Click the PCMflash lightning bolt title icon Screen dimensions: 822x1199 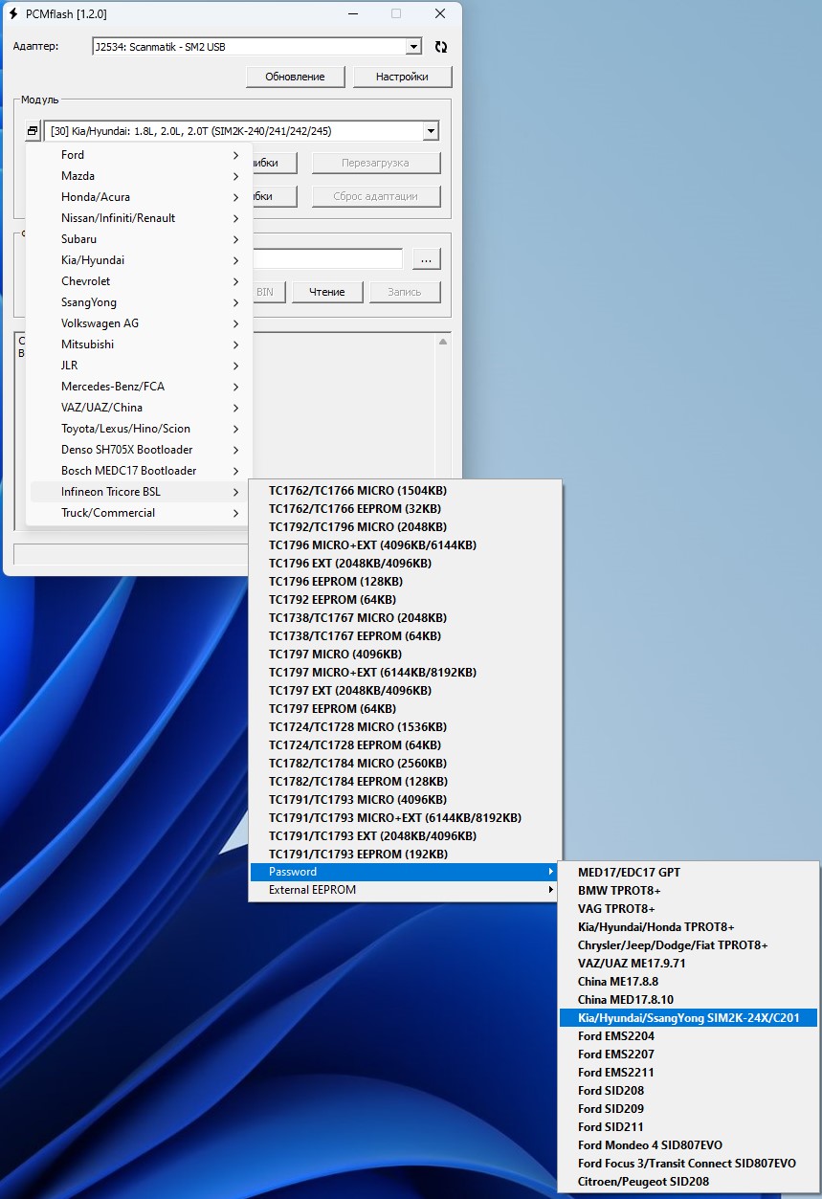pos(14,13)
